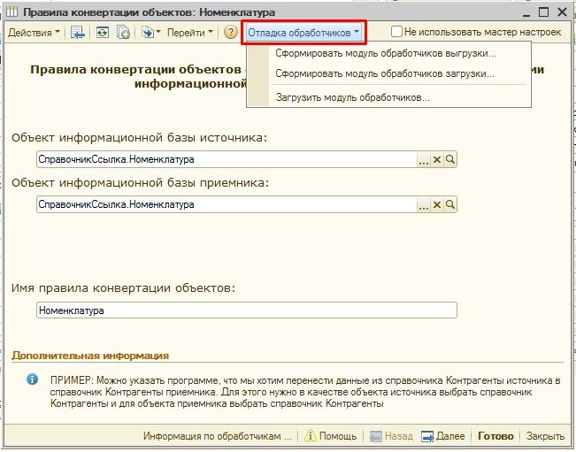Choose Сформировать модуль обработчиков загрузки
Viewport: 576px width, 452px height.
pyautogui.click(x=385, y=73)
